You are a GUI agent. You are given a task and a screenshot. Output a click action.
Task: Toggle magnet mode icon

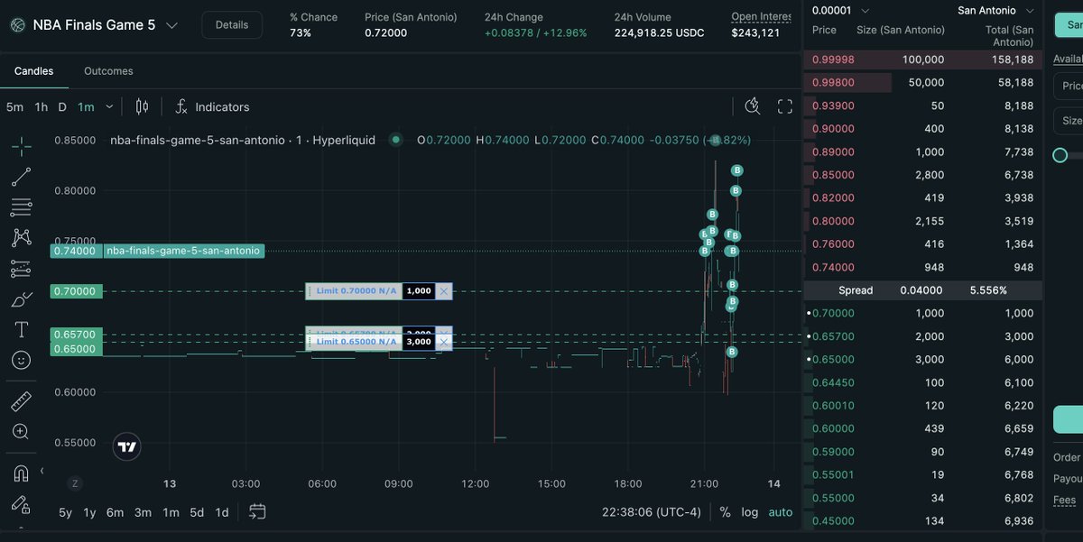pyautogui.click(x=21, y=473)
